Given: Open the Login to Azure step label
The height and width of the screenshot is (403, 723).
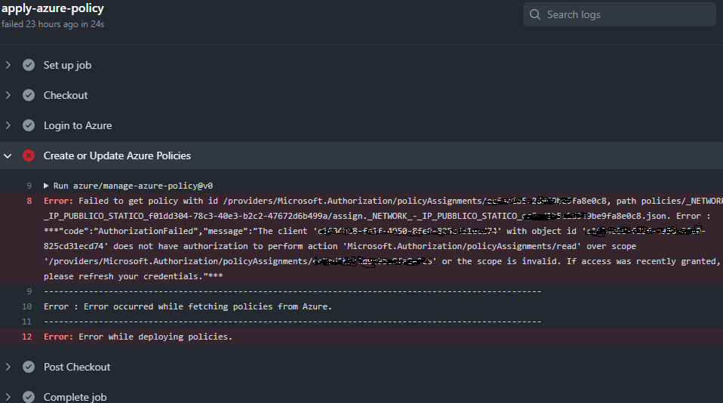Looking at the screenshot, I should pyautogui.click(x=78, y=125).
